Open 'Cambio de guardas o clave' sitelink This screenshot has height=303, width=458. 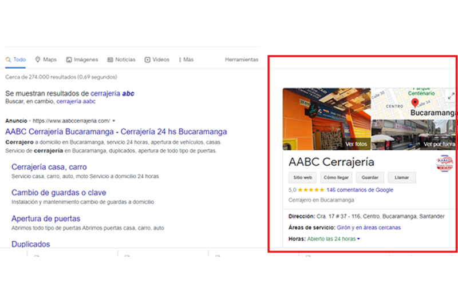tap(59, 193)
